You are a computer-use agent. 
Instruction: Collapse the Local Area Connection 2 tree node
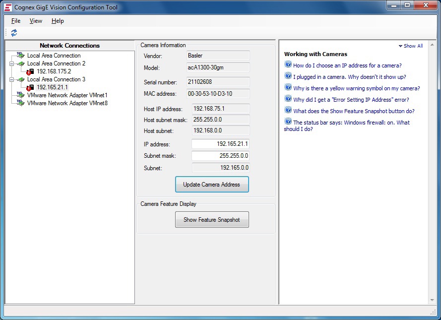point(11,64)
